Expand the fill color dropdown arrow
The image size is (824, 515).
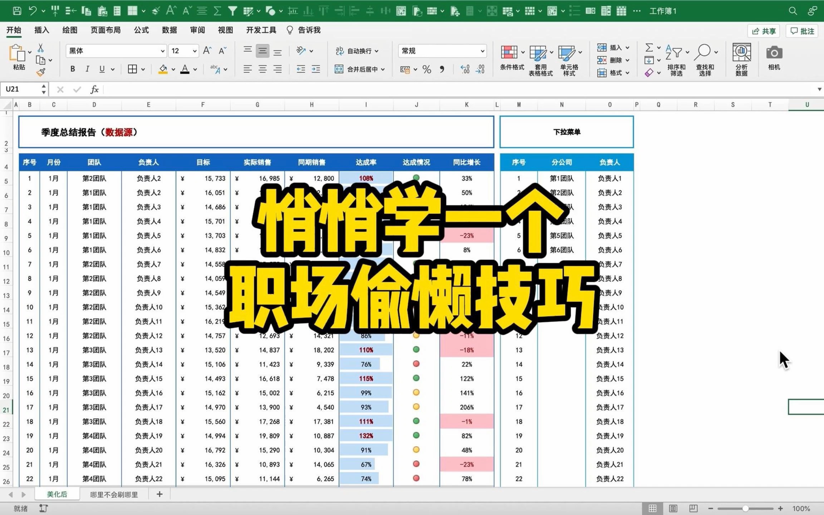click(x=173, y=69)
